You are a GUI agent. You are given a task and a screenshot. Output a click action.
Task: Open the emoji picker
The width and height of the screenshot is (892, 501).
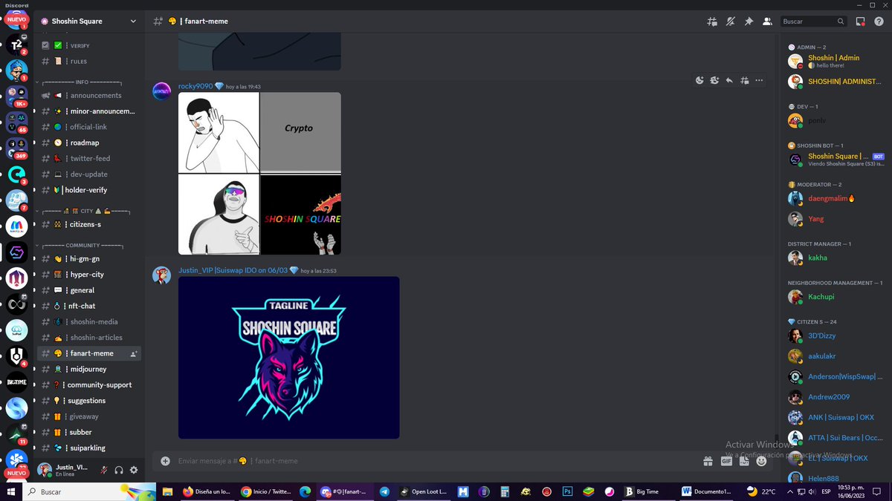pyautogui.click(x=761, y=461)
